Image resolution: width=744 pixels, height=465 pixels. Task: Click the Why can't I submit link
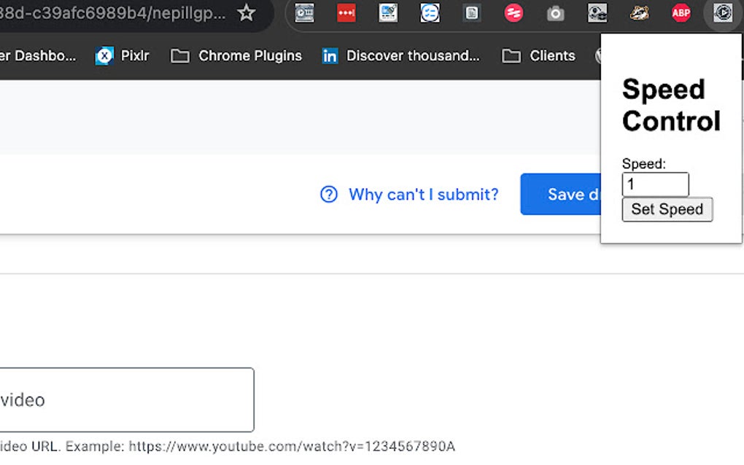[423, 194]
